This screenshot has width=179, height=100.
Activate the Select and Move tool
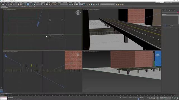28,4
